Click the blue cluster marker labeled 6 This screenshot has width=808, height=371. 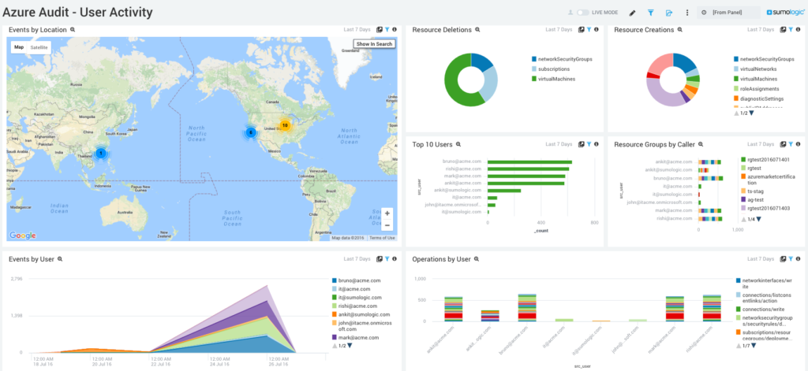click(x=251, y=132)
